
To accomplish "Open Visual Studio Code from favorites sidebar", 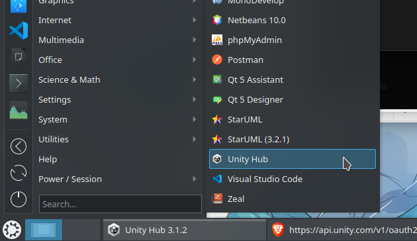I will (x=19, y=30).
